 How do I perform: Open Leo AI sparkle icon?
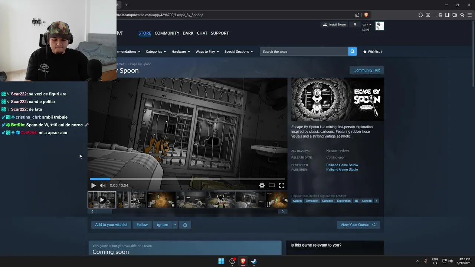click(462, 15)
